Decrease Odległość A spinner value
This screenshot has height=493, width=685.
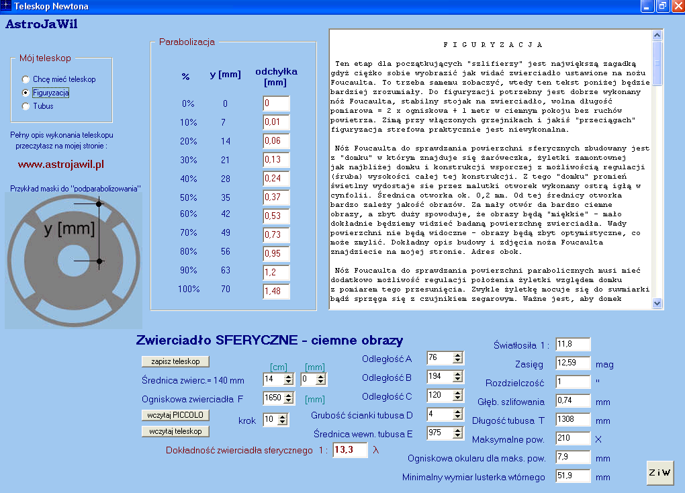[457, 361]
